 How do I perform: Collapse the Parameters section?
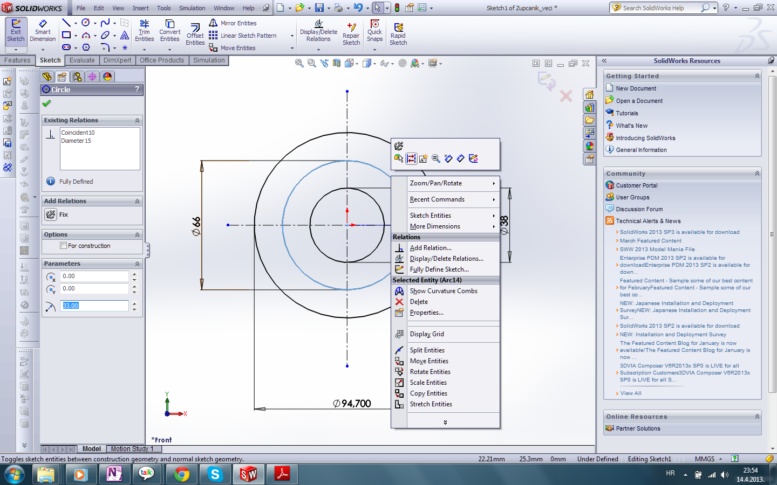137,264
